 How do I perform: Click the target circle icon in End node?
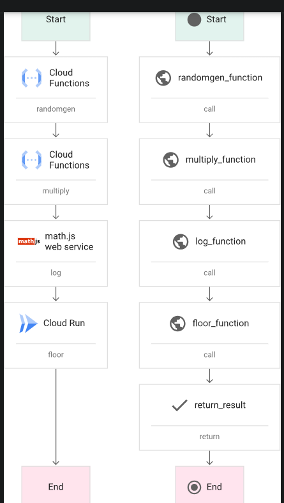[194, 487]
